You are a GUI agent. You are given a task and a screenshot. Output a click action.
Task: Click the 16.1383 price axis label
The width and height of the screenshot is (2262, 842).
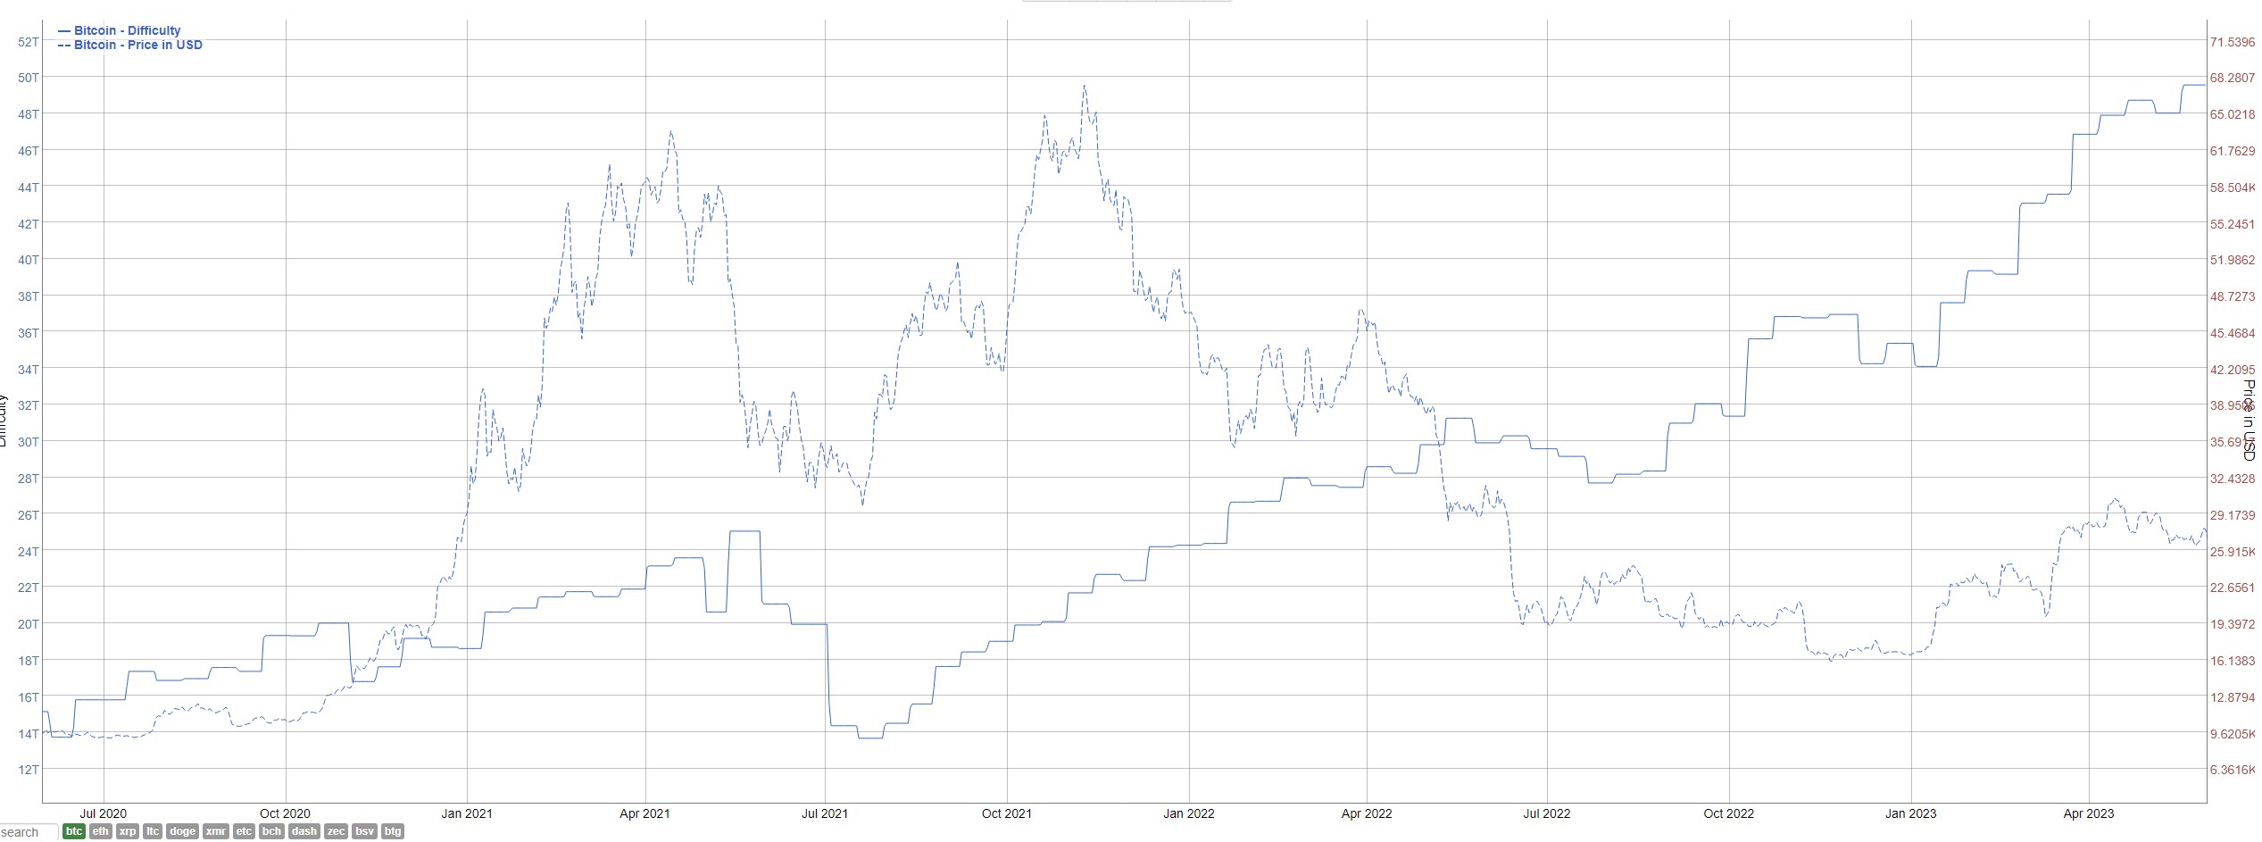pyautogui.click(x=2232, y=661)
